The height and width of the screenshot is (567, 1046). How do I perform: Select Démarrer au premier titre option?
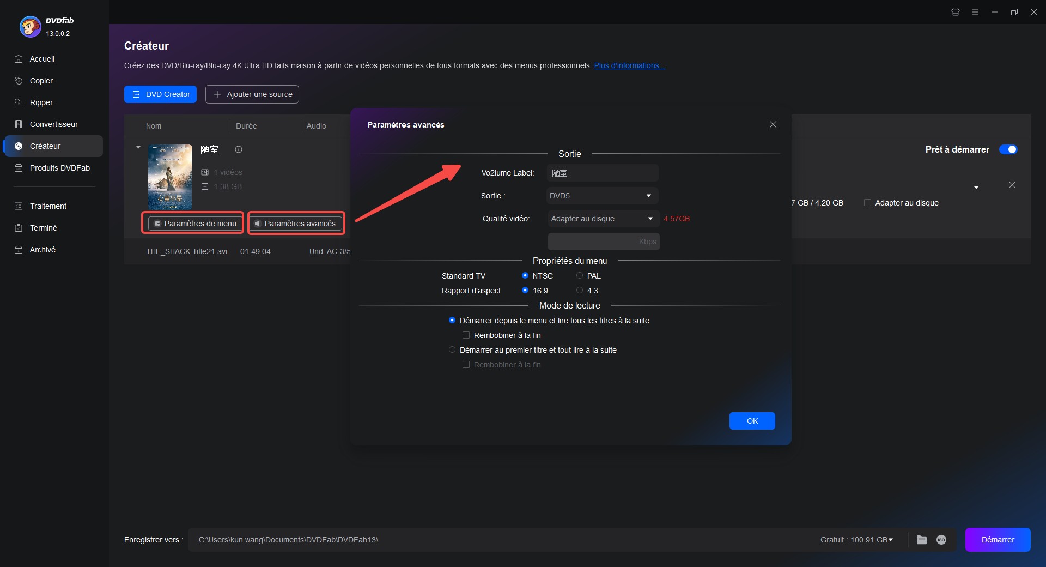coord(452,350)
